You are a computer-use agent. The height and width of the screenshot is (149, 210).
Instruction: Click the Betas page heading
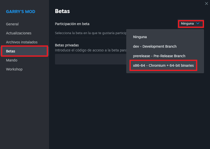click(x=62, y=11)
